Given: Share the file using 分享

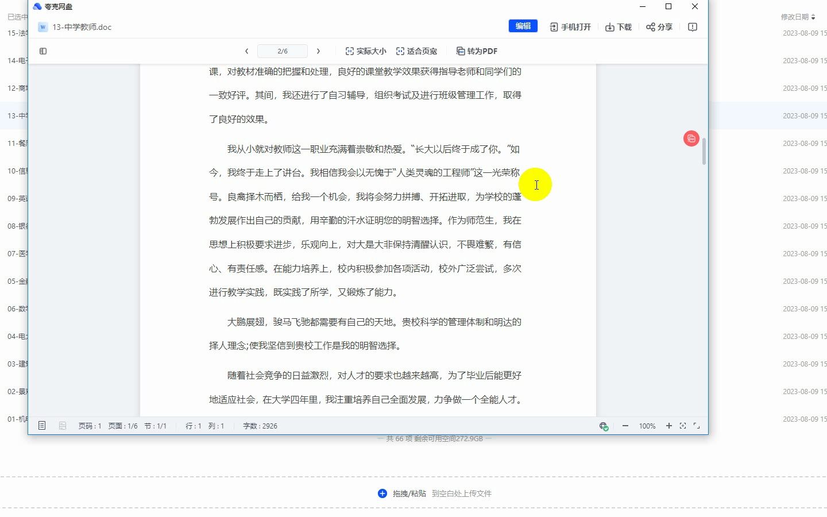Looking at the screenshot, I should point(659,27).
